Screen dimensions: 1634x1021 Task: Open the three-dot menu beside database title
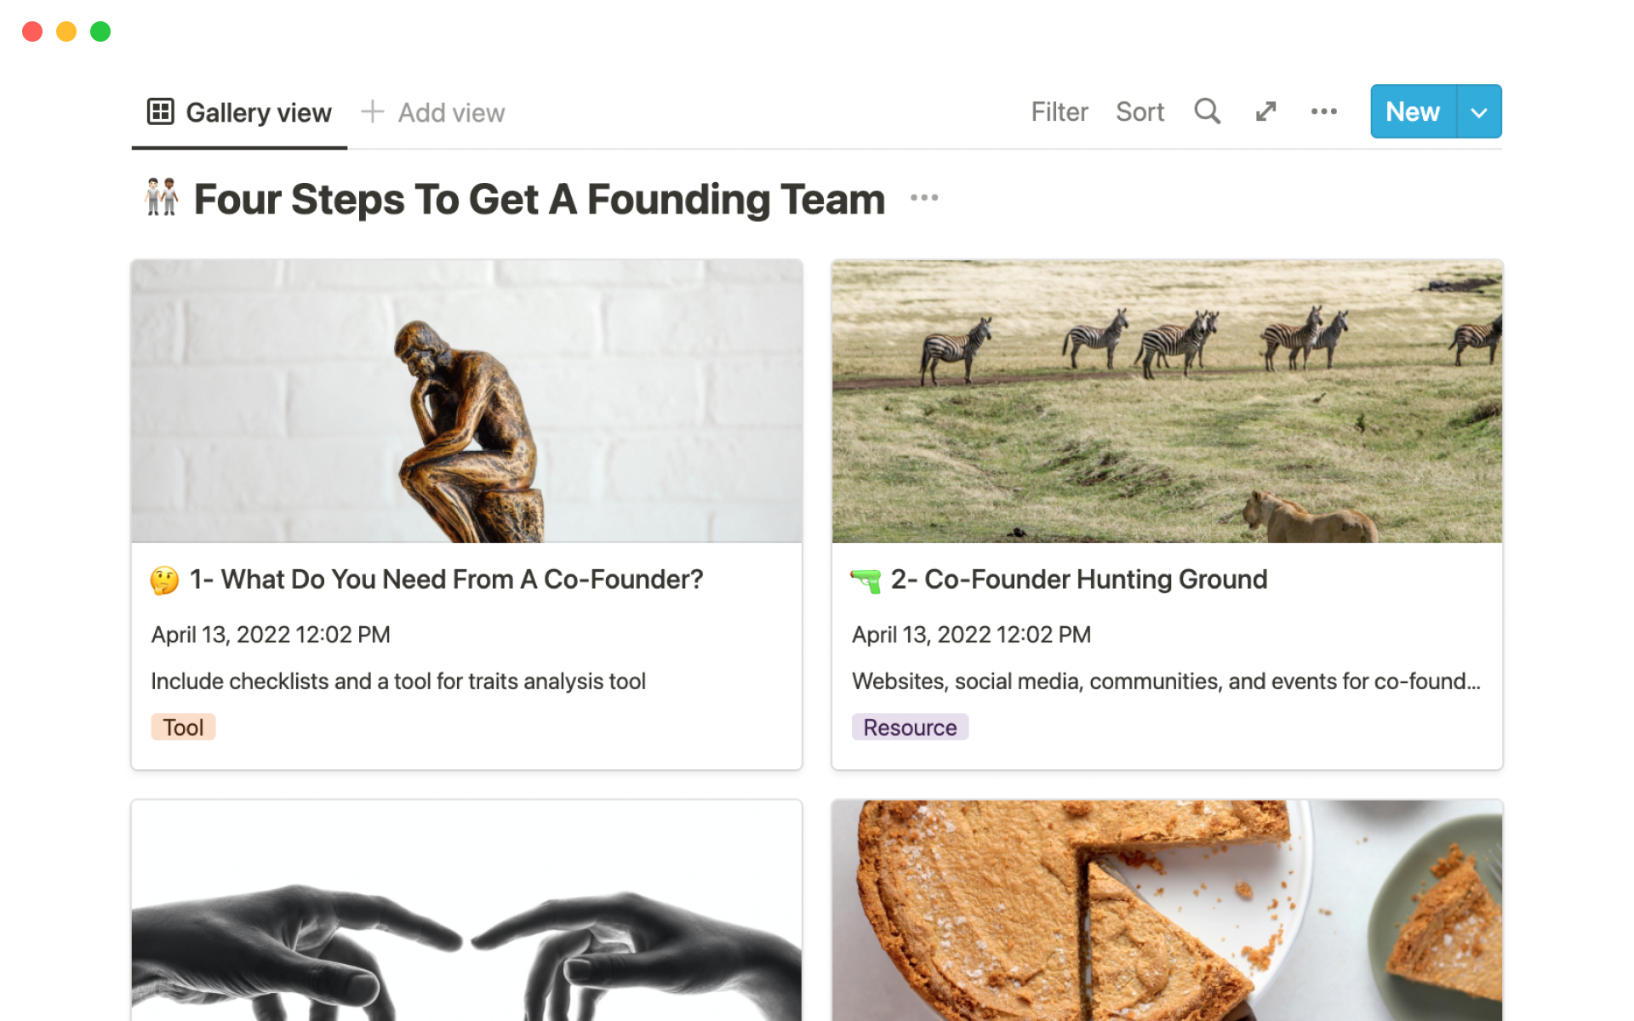tap(923, 197)
